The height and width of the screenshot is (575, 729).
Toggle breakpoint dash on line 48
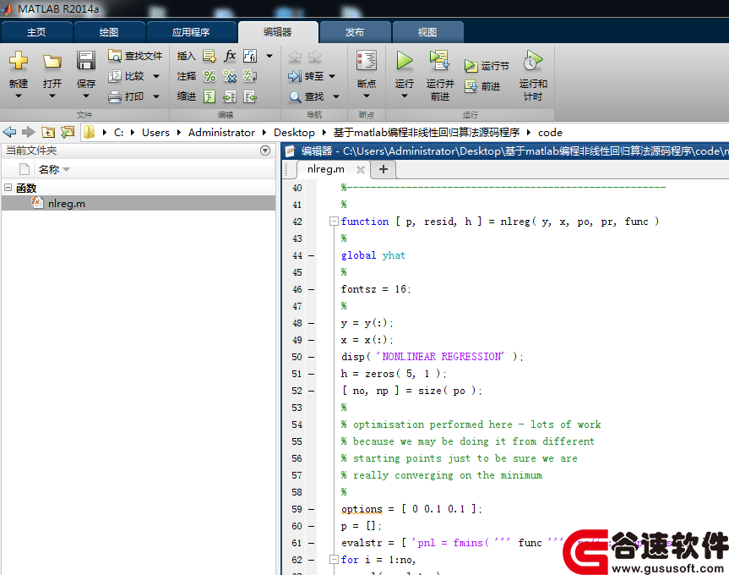(312, 323)
